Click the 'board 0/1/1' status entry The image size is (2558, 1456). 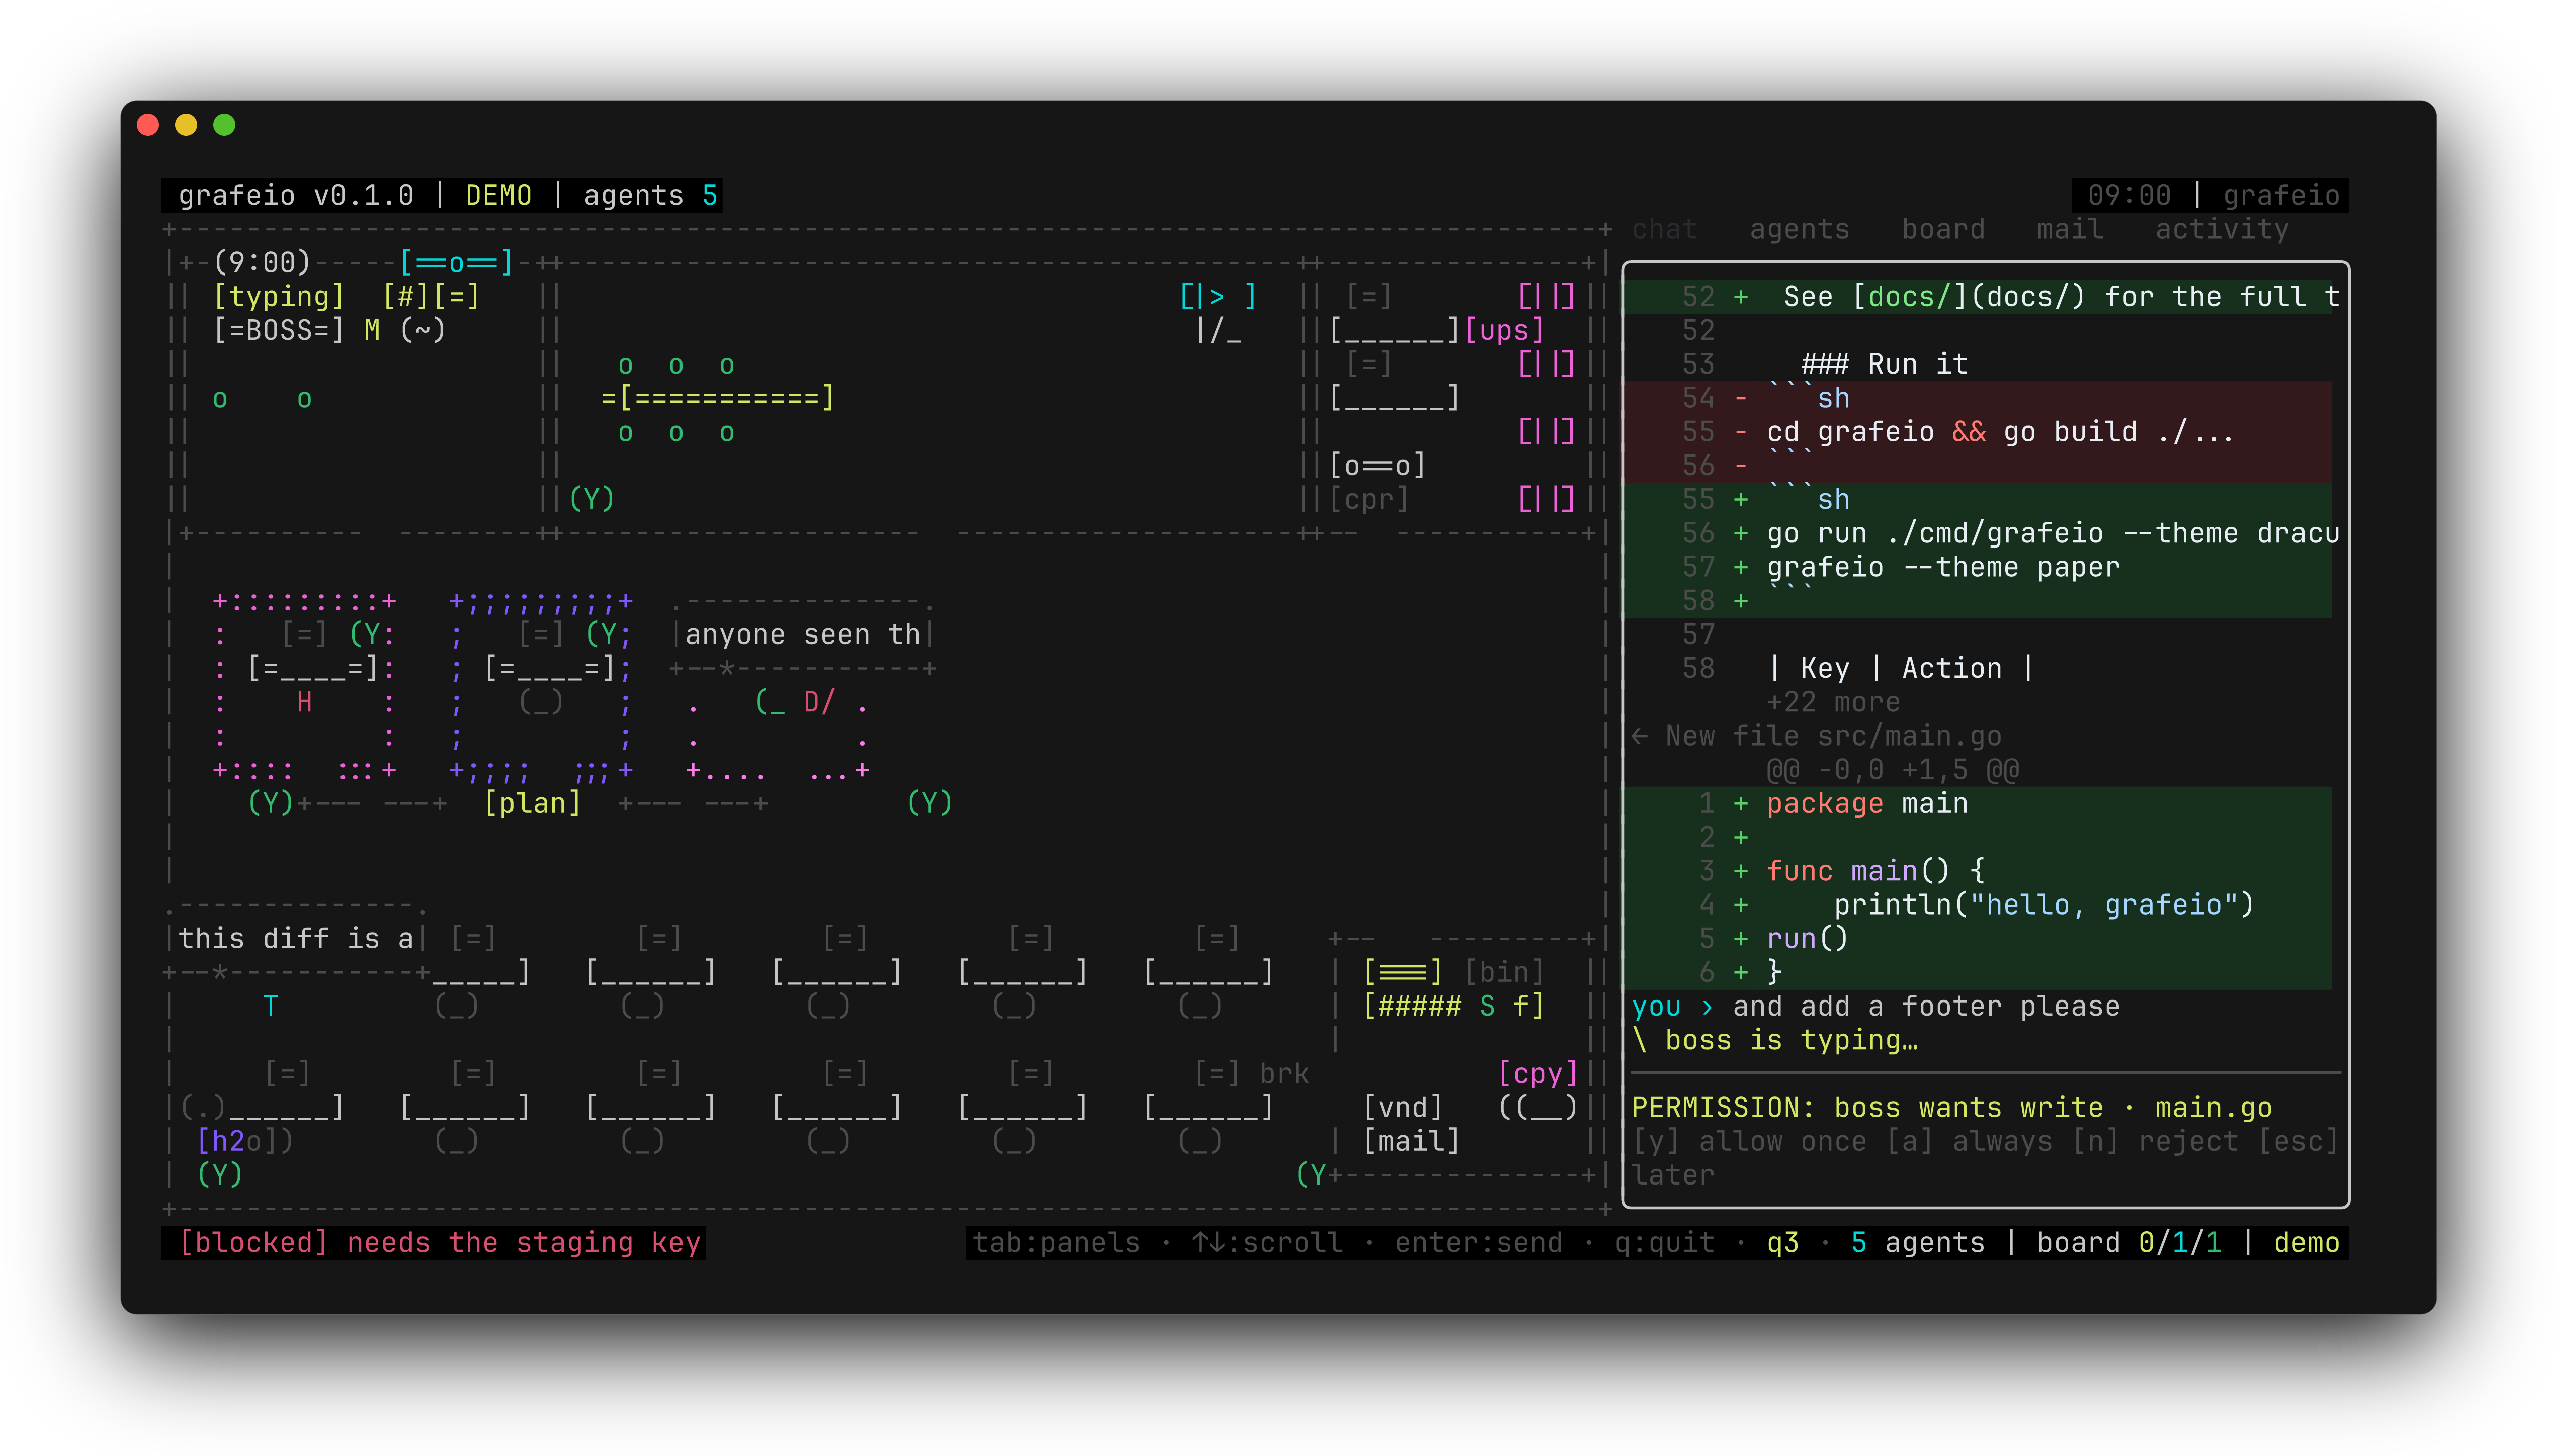click(x=2129, y=1242)
